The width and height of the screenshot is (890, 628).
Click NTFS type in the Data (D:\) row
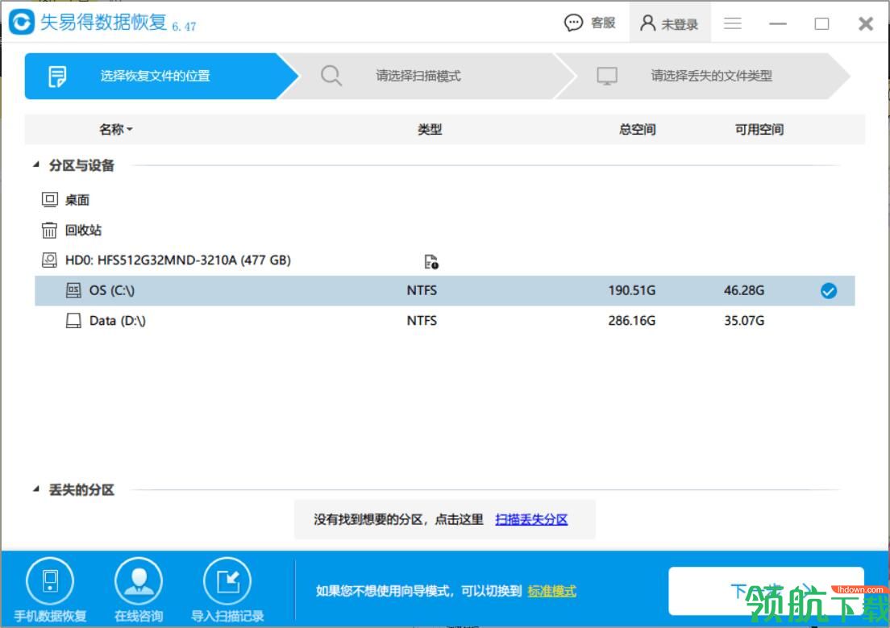pos(422,321)
